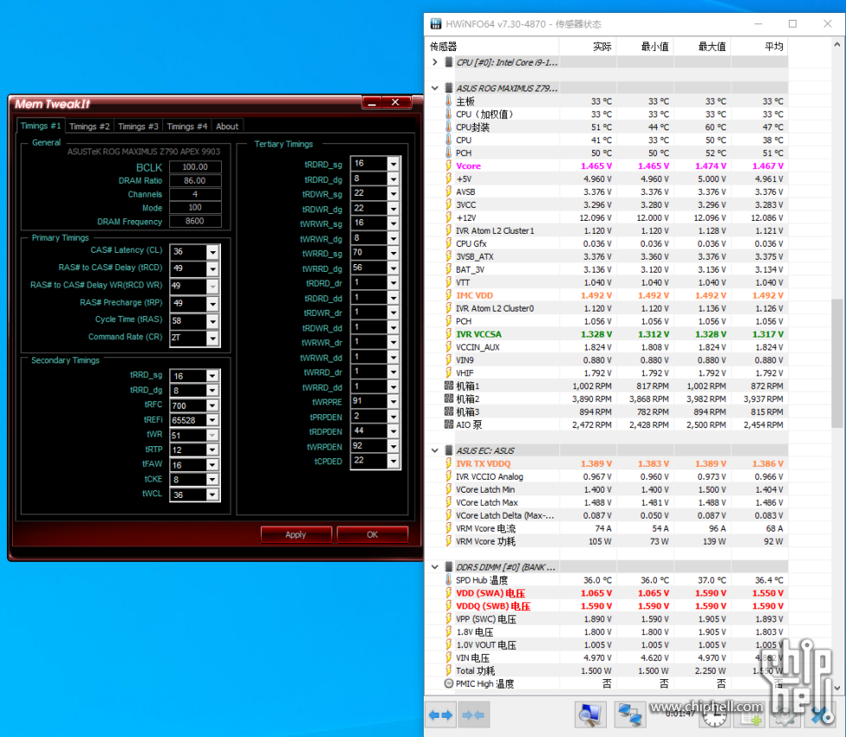Click the clock timer icon in HWiNFO toolbar

pyautogui.click(x=715, y=716)
